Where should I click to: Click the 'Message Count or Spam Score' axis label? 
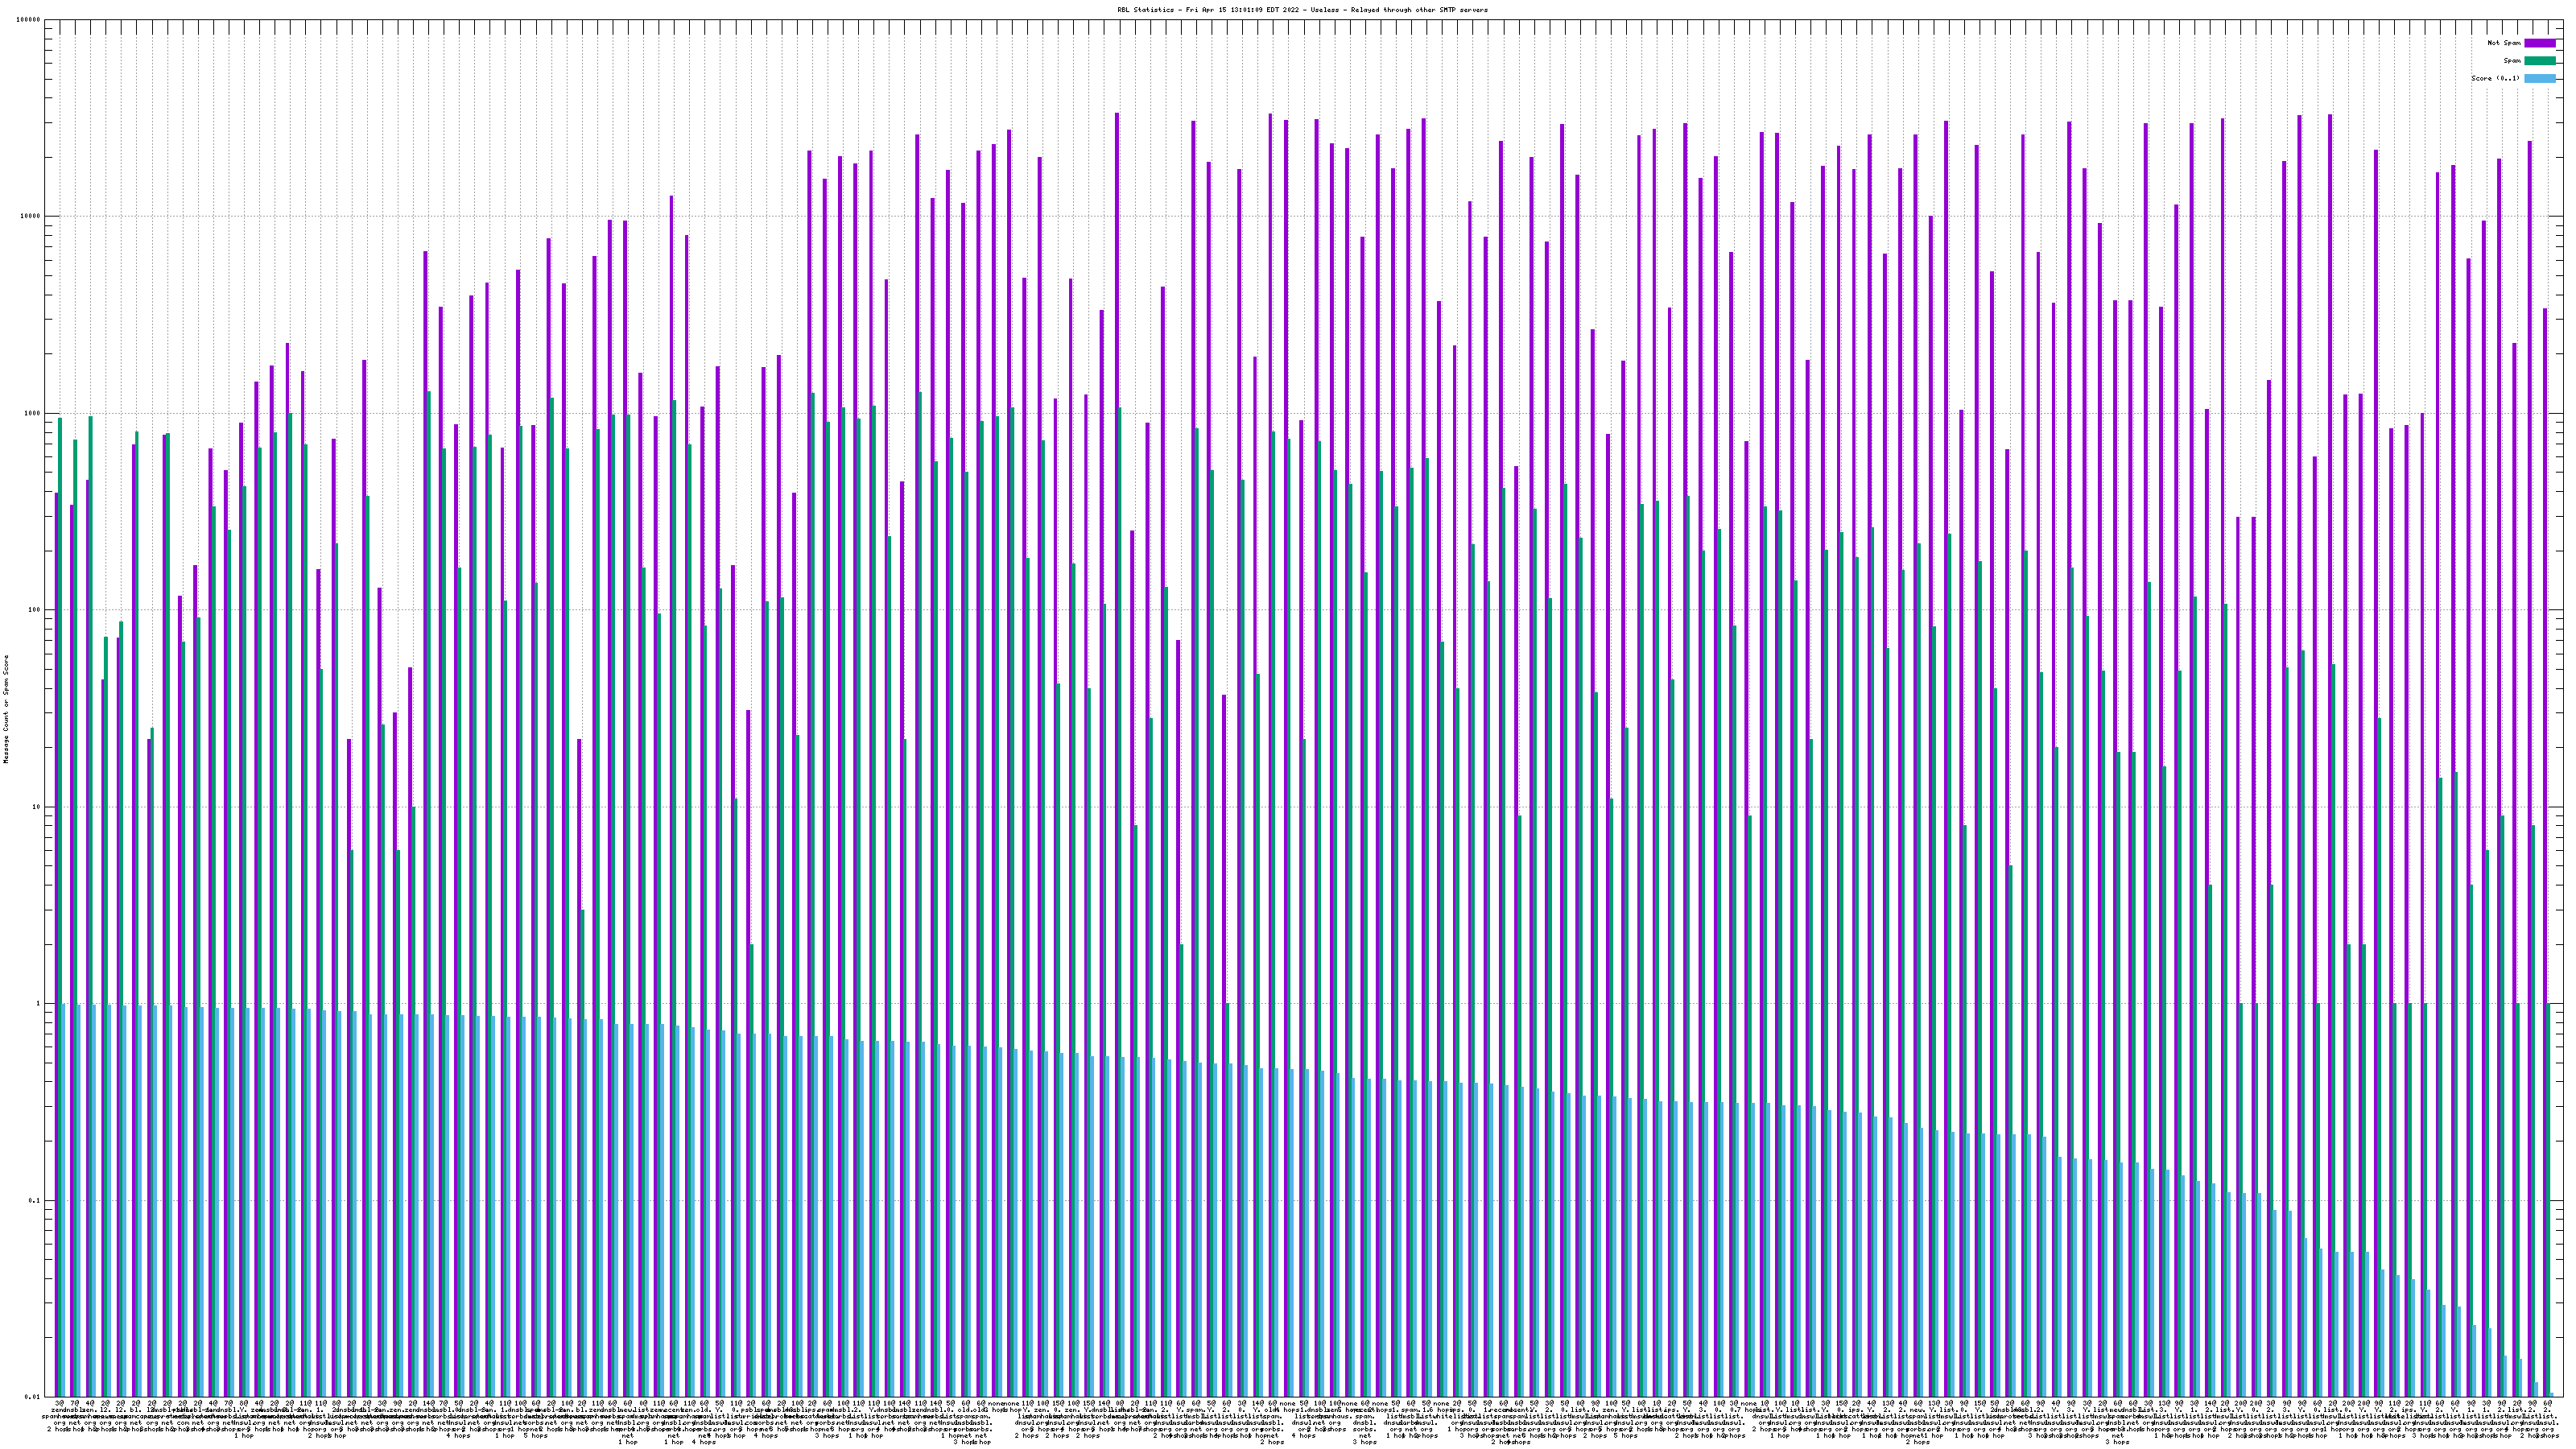pyautogui.click(x=6, y=709)
